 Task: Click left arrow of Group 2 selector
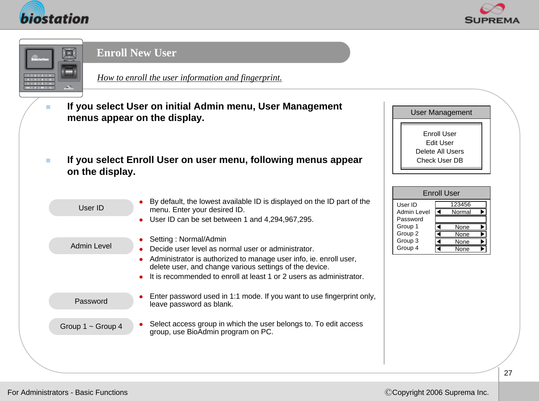(438, 234)
